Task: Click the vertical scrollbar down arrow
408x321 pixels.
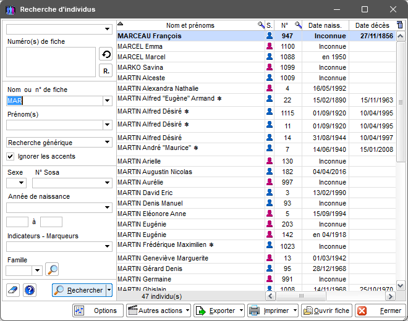Action: pos(401,286)
